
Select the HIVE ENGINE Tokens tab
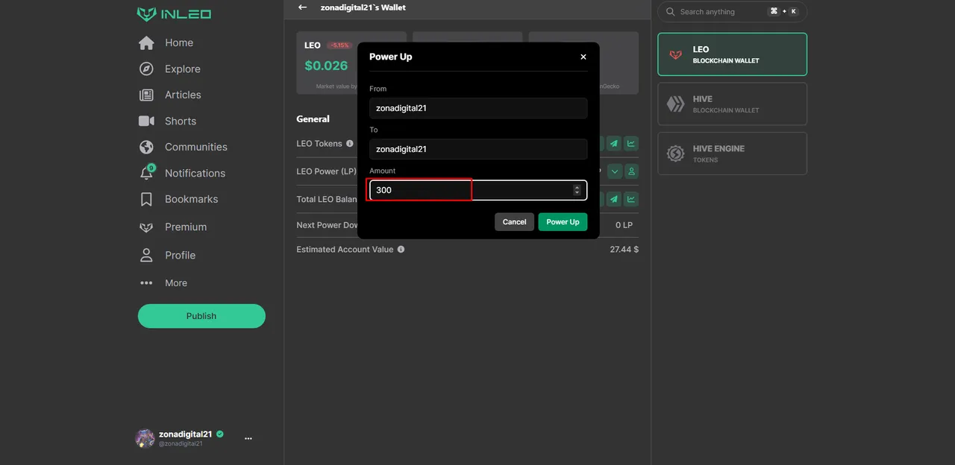(732, 154)
